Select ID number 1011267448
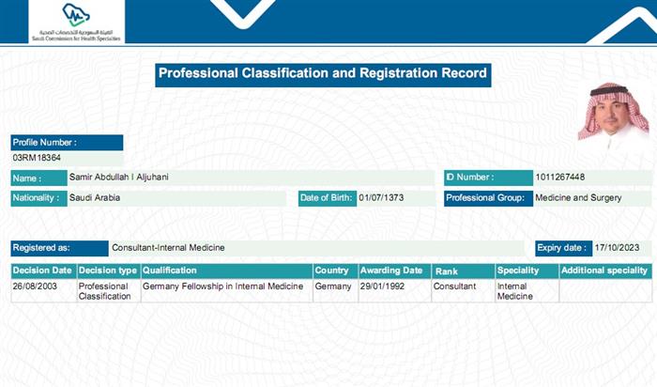This screenshot has height=387, width=657. (x=559, y=177)
